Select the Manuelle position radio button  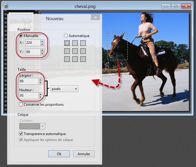pyautogui.click(x=21, y=36)
